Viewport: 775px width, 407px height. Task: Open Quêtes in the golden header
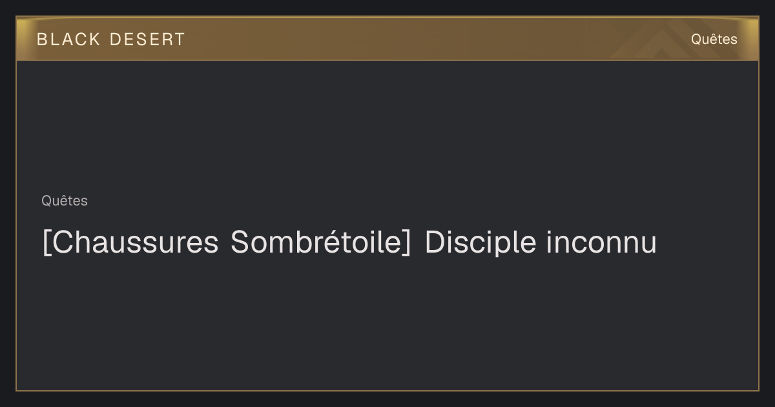[x=714, y=39]
